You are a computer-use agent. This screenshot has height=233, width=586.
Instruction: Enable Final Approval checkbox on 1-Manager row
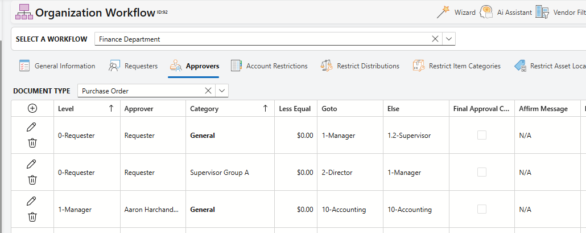pyautogui.click(x=482, y=209)
